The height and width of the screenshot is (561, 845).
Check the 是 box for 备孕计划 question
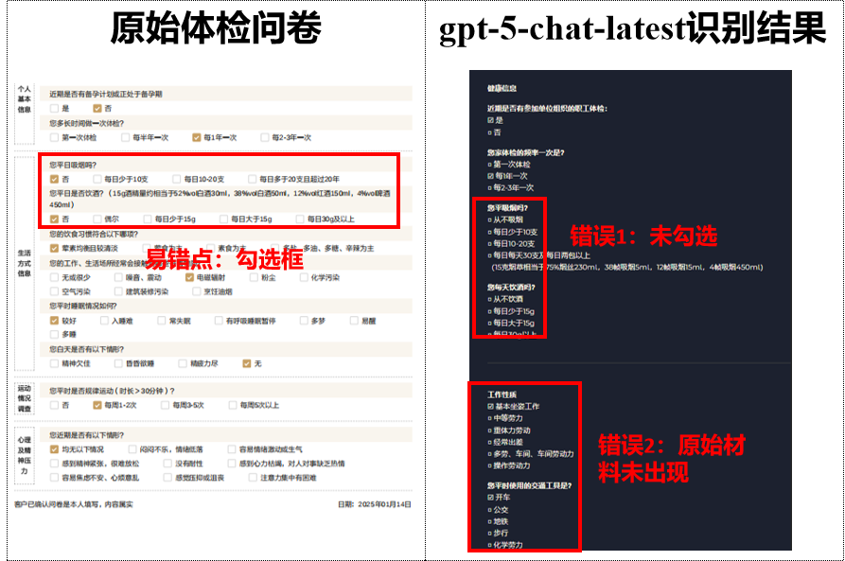tap(53, 107)
